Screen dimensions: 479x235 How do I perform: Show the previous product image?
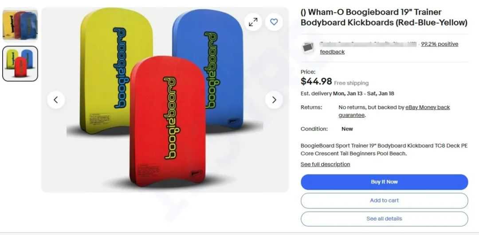point(56,100)
